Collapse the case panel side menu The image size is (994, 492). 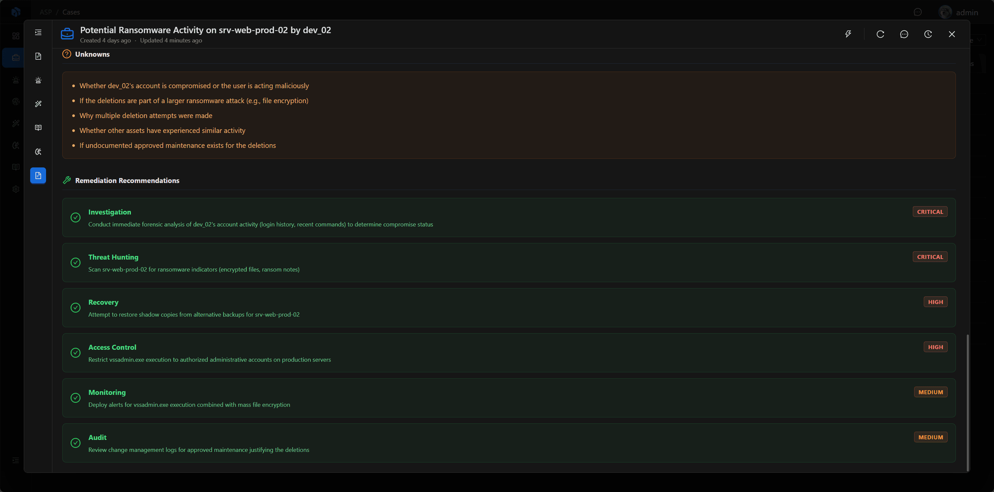coord(38,32)
